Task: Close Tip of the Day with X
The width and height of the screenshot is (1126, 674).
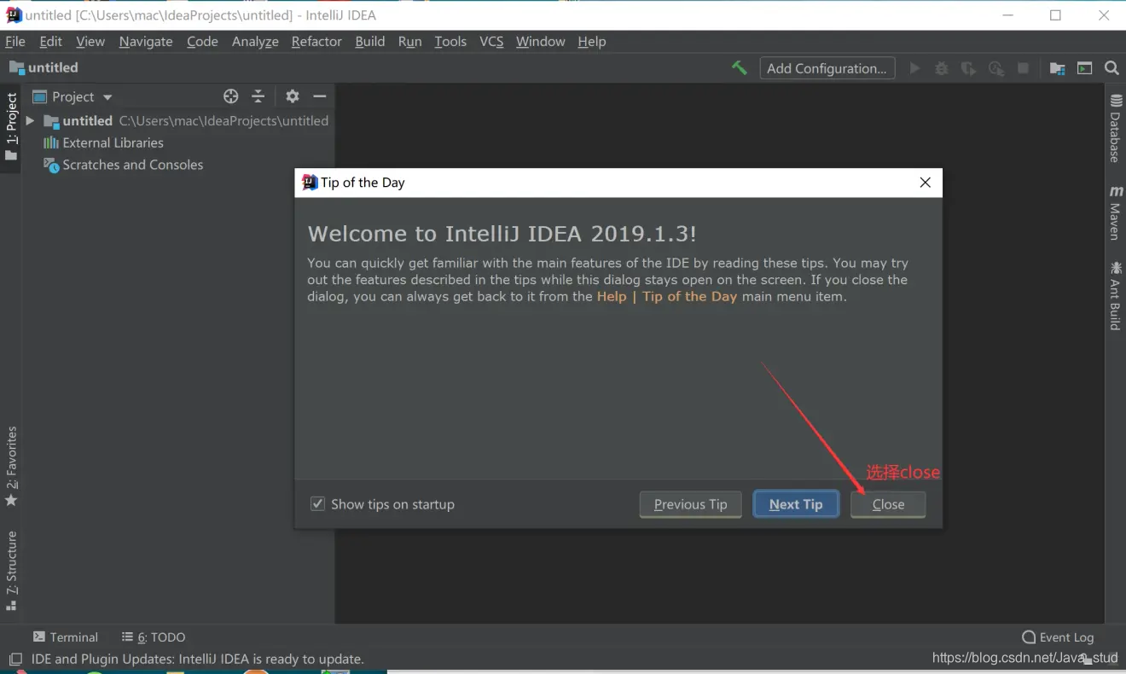Action: [926, 183]
